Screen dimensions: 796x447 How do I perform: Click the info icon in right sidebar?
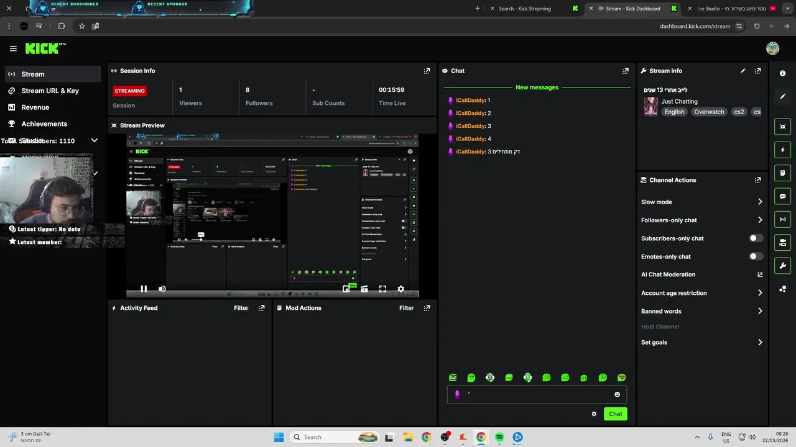782,73
